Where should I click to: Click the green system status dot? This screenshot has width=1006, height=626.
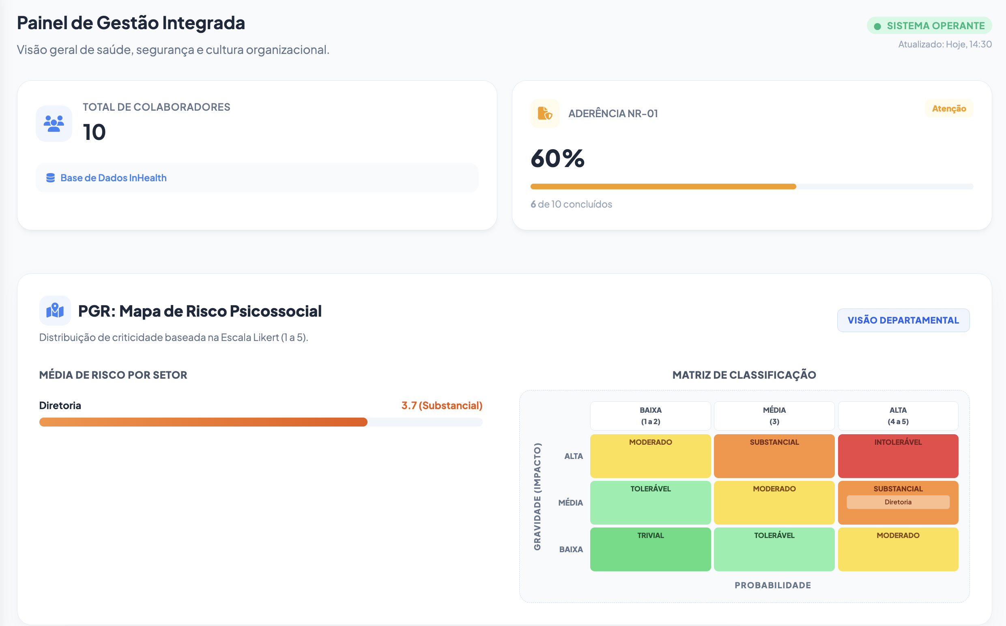pyautogui.click(x=877, y=26)
